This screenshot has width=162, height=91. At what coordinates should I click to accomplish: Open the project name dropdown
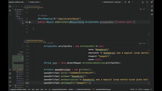click(17, 2)
